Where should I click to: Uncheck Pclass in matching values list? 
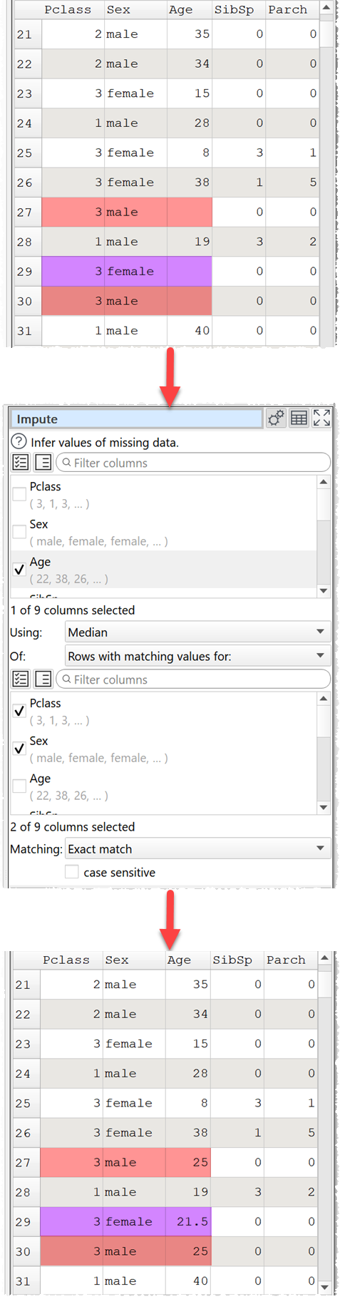(x=19, y=712)
